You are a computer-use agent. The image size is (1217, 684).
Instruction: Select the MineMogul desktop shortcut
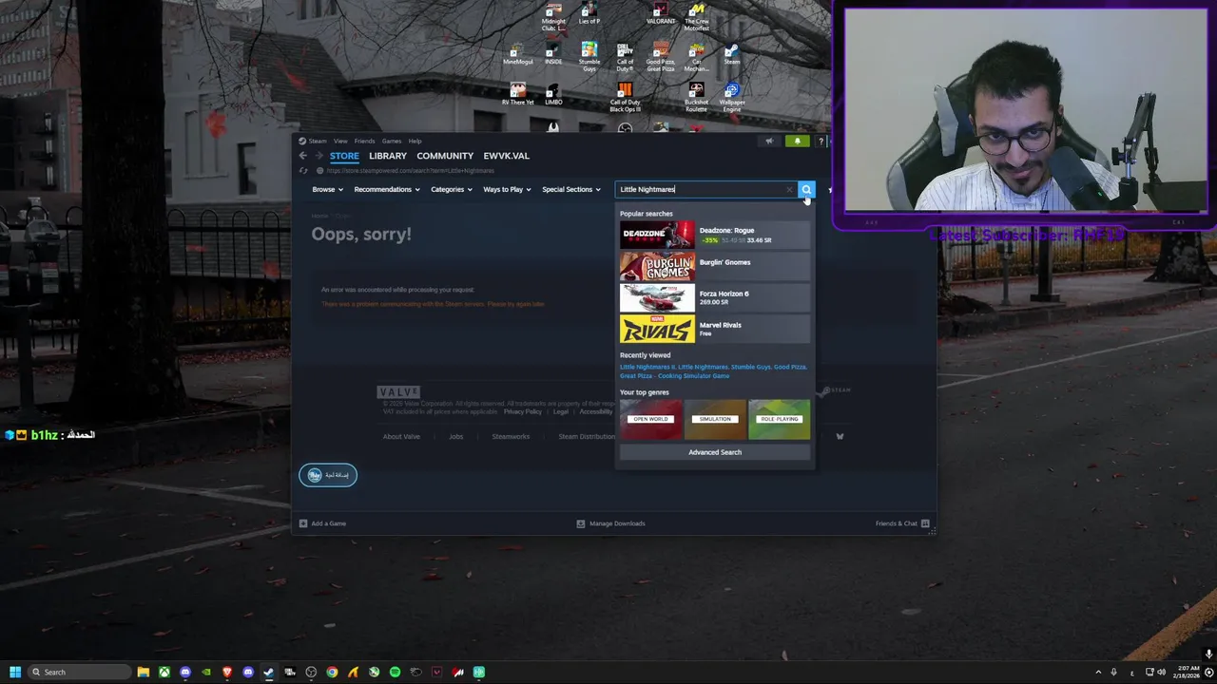[518, 55]
